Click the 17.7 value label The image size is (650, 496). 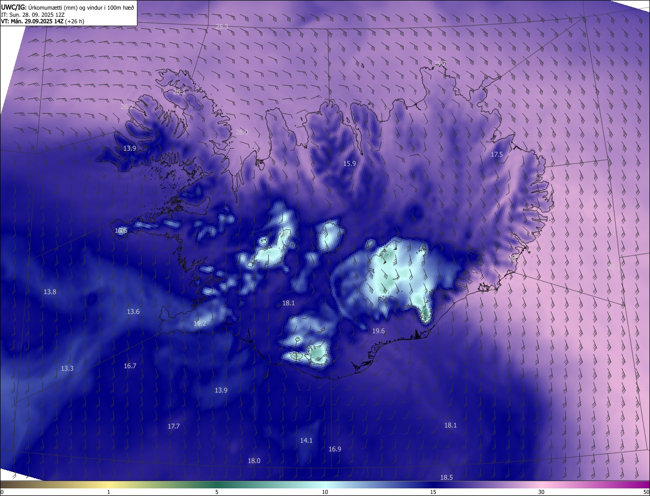point(174,427)
